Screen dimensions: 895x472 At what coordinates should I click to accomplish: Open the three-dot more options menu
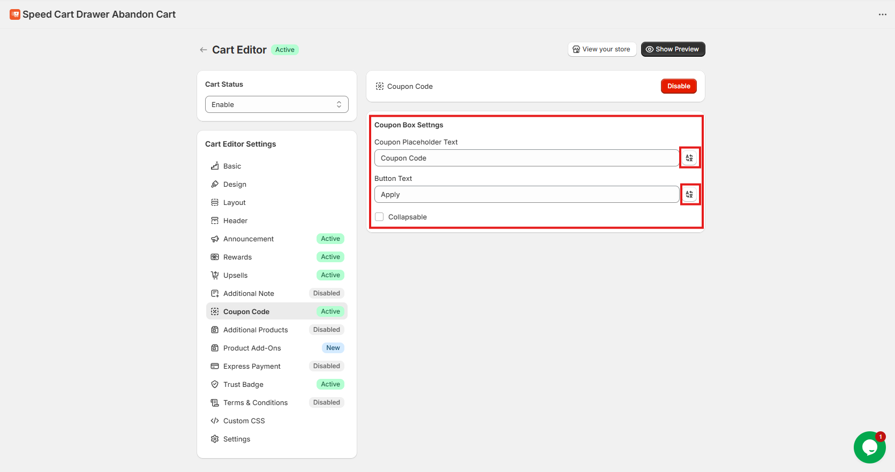click(882, 14)
